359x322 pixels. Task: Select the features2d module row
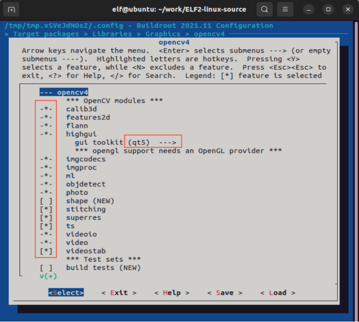coord(75,117)
